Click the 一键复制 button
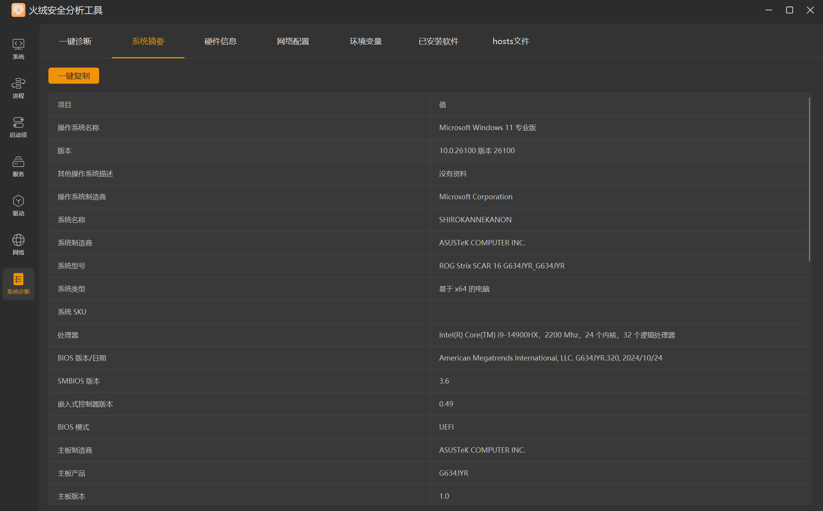This screenshot has width=823, height=511. tap(74, 76)
